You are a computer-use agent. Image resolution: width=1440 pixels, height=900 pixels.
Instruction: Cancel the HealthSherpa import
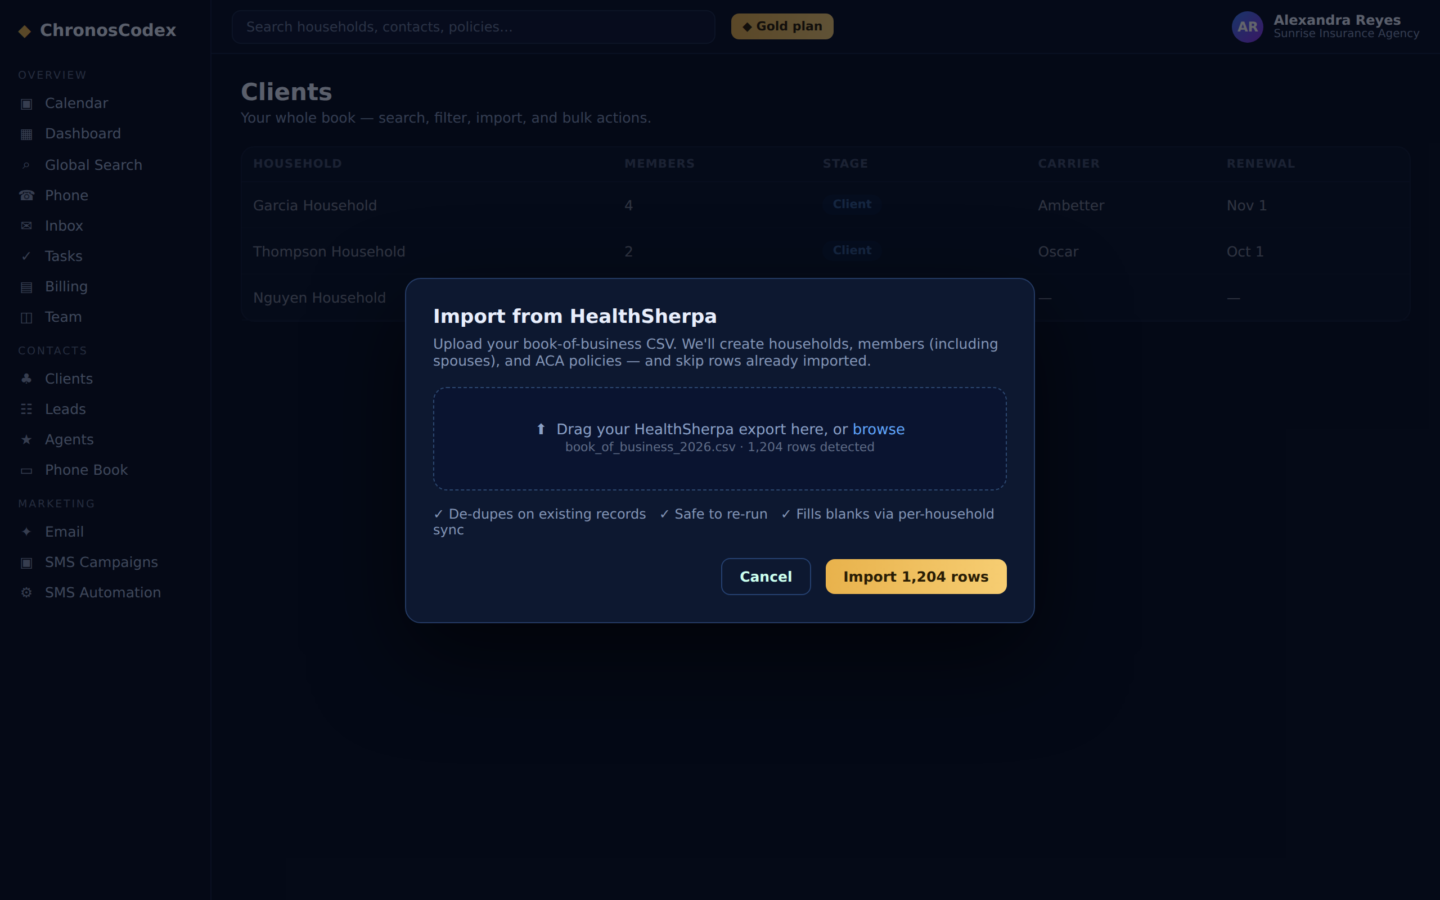coord(766,576)
